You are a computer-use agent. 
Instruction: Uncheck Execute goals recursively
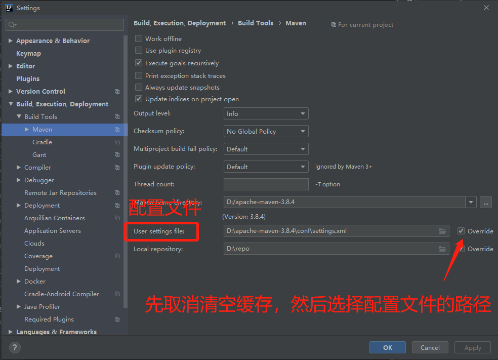click(x=139, y=63)
